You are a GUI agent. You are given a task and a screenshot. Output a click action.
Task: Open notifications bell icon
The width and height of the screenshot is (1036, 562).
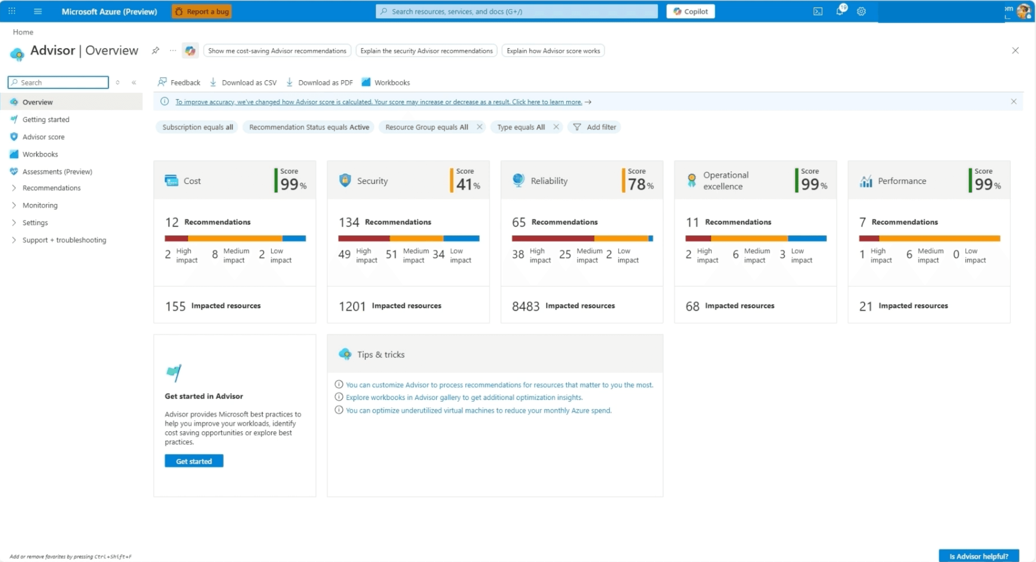(840, 11)
